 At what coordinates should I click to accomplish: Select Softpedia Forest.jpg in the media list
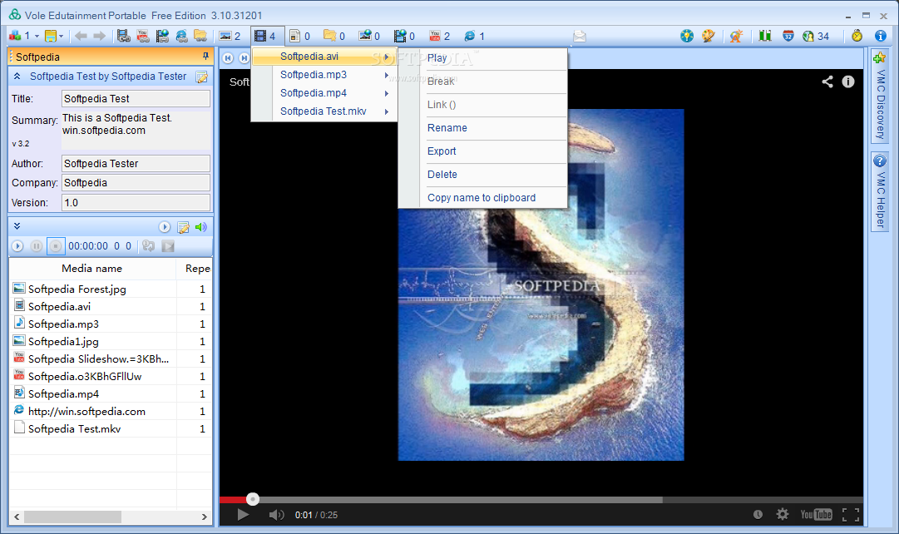[111, 289]
